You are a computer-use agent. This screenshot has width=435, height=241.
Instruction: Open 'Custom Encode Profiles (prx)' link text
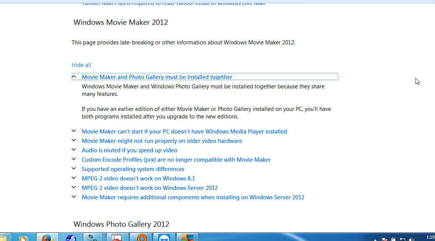[x=176, y=160]
